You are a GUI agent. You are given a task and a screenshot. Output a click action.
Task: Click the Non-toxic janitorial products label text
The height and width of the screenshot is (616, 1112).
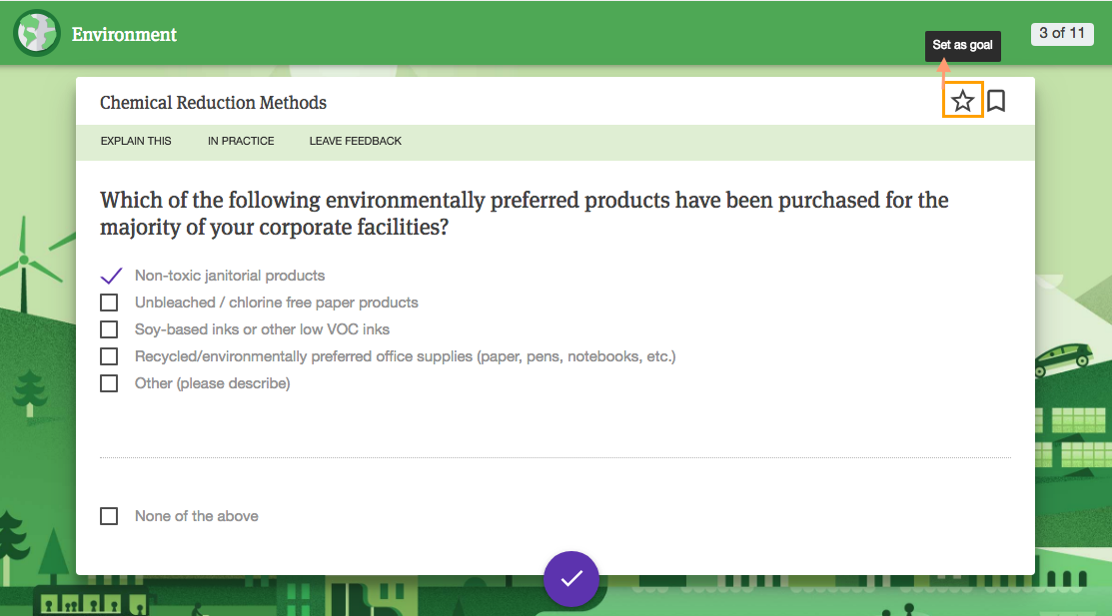pyautogui.click(x=230, y=276)
